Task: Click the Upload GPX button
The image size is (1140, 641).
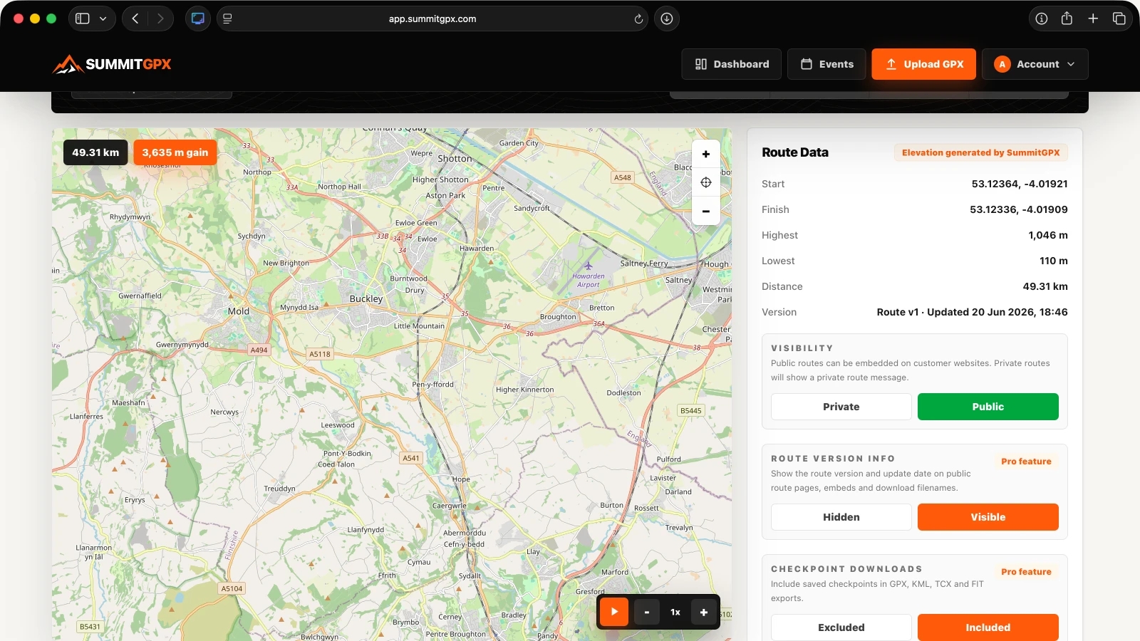Action: tap(924, 64)
